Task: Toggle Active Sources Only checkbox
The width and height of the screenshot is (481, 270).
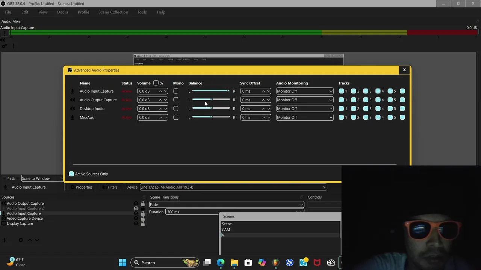Action: click(x=71, y=174)
